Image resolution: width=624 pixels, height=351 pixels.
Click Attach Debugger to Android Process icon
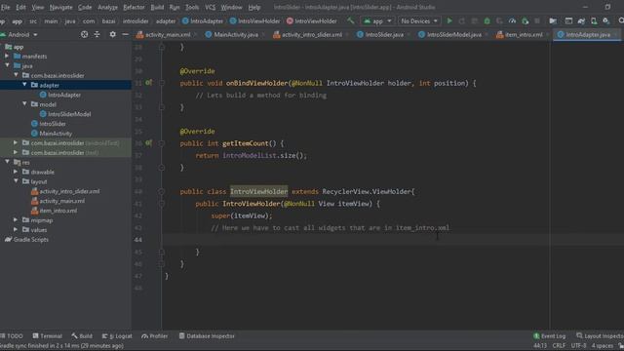(526, 20)
